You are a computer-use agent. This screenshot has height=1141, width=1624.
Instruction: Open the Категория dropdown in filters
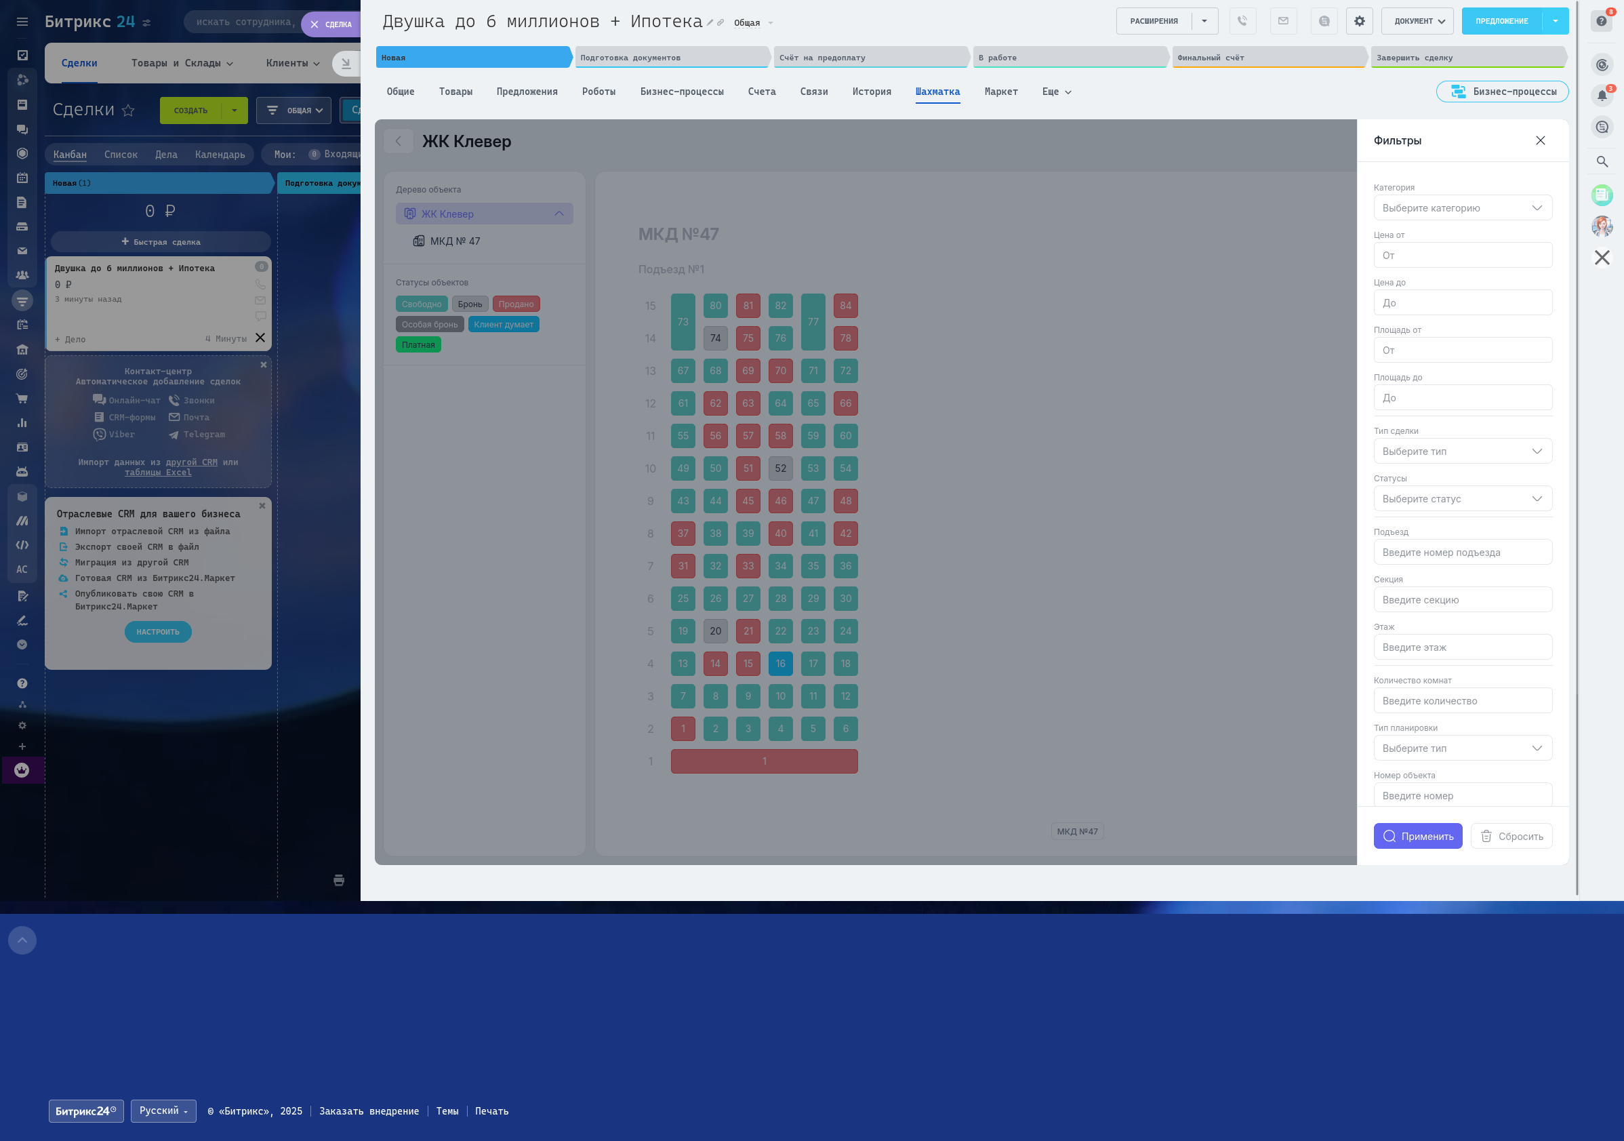click(1462, 208)
